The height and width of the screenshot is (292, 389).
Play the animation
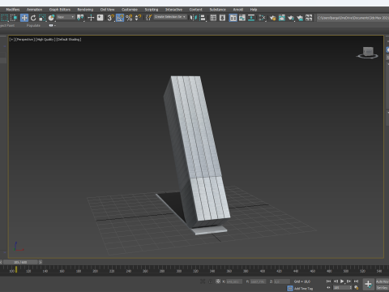(x=342, y=281)
